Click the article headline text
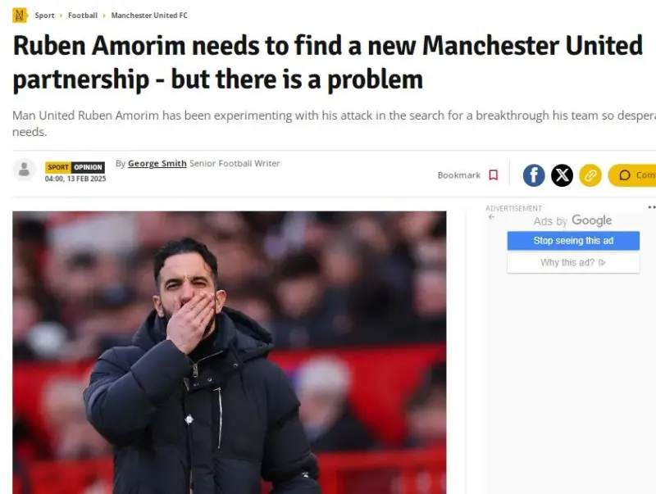Image resolution: width=656 pixels, height=494 pixels. click(x=327, y=62)
